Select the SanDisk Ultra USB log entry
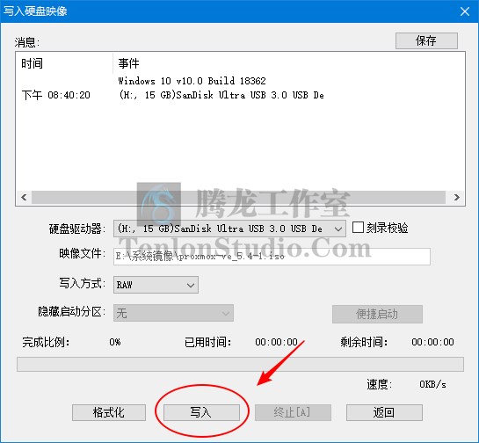This screenshot has width=479, height=443. pyautogui.click(x=221, y=95)
